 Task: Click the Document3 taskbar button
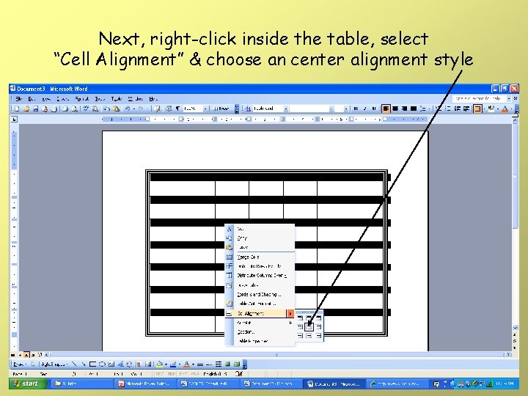tap(334, 384)
